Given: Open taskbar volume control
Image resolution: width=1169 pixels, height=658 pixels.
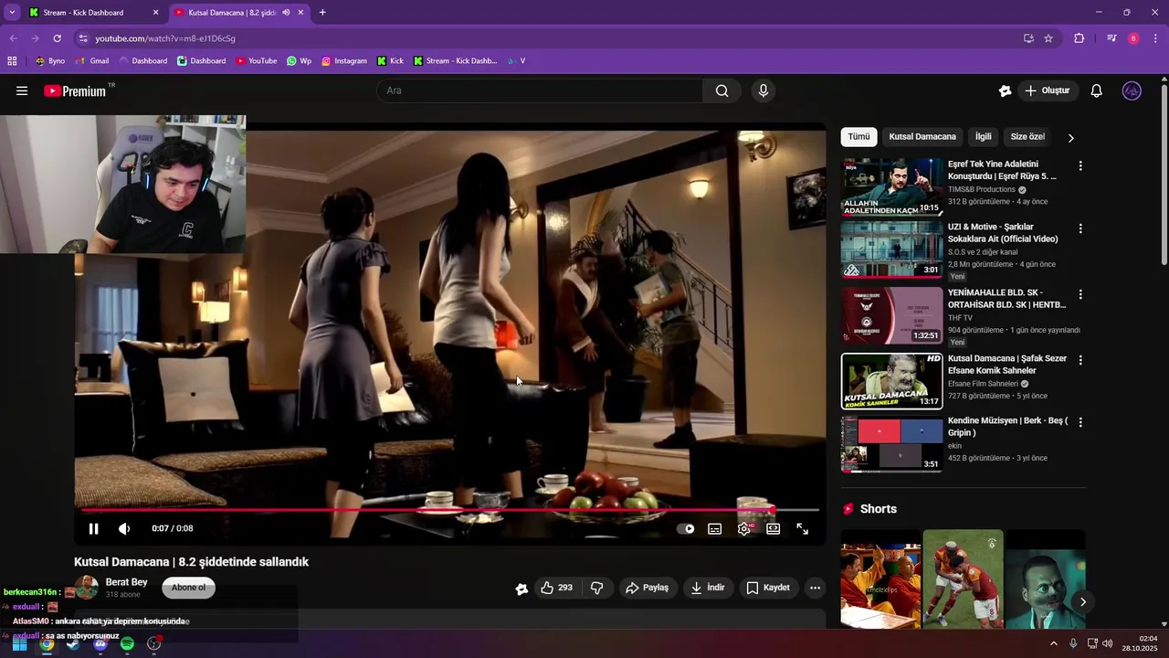Looking at the screenshot, I should click(x=1108, y=644).
